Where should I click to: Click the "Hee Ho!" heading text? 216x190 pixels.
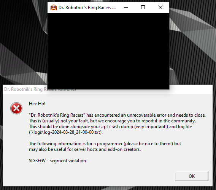[x=37, y=104]
